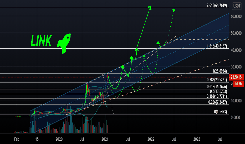Viewport: 245px width, 144px height.
Task: Click the 2021 label on time axis
Action: (105, 139)
